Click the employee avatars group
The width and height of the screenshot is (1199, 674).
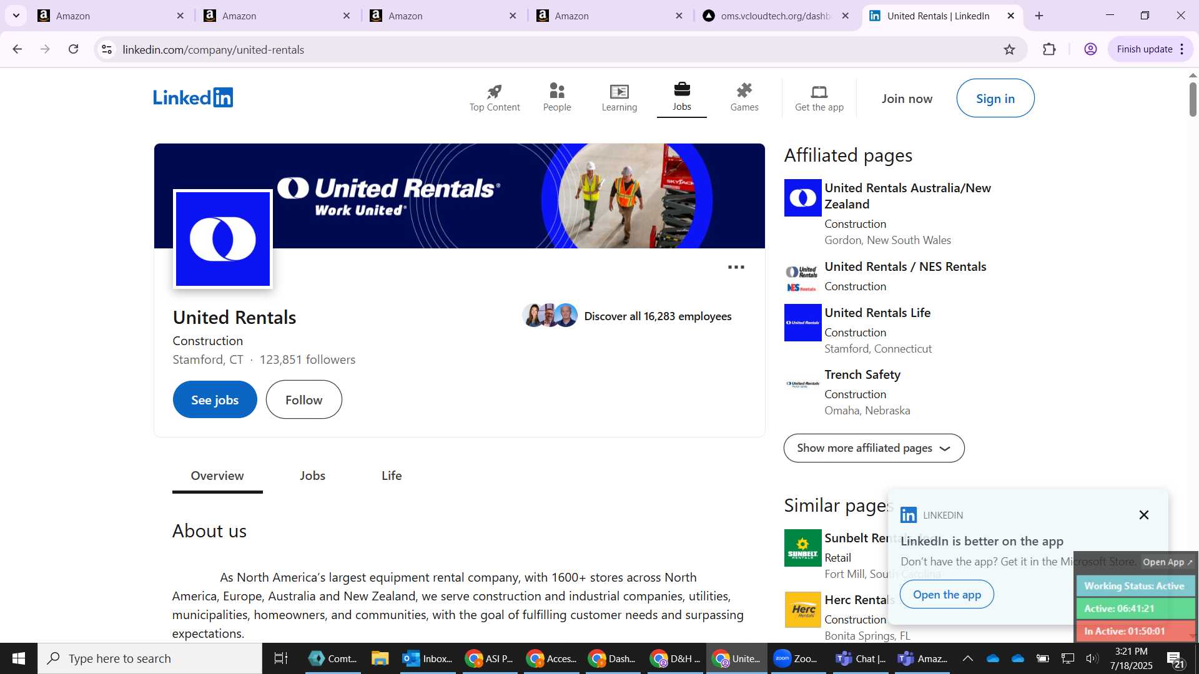click(550, 316)
